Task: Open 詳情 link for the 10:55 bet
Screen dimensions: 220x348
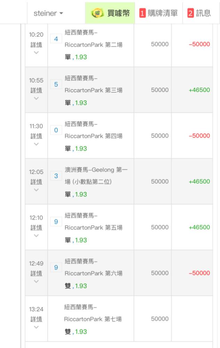Action: click(36, 90)
